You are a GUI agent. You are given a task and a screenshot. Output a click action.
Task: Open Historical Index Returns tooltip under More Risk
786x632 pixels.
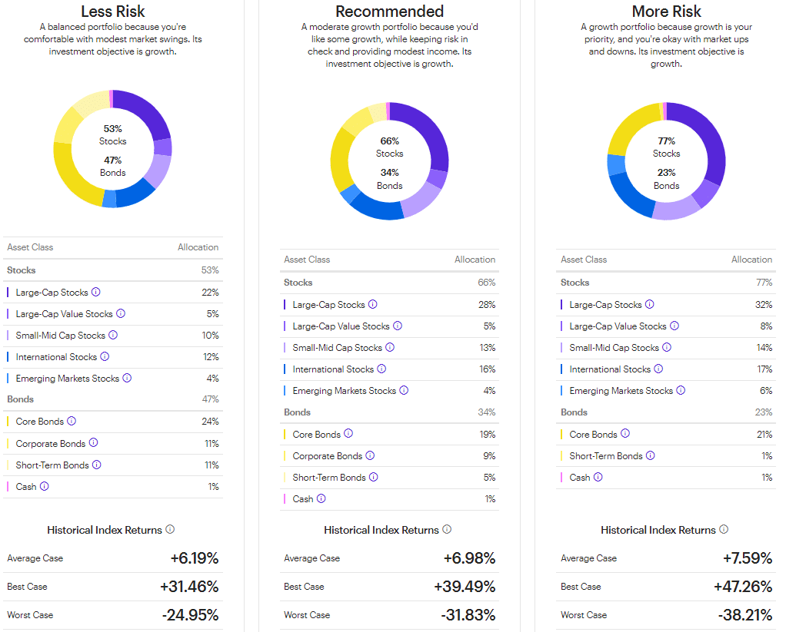pos(723,529)
